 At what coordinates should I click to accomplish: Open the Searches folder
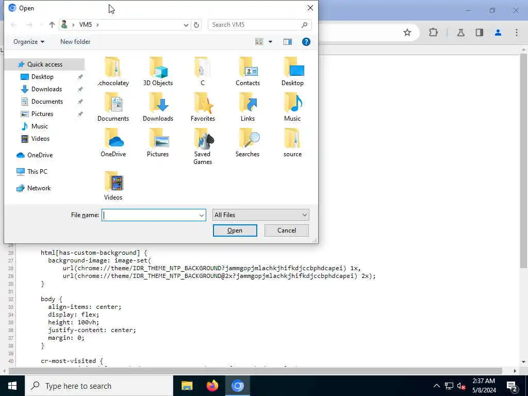point(247,143)
